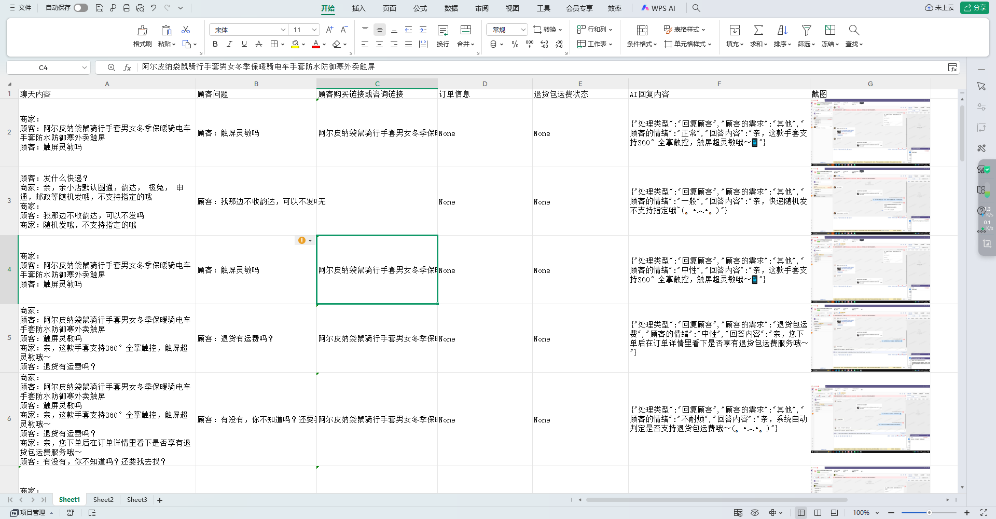Toggle underline formatting on
Image resolution: width=996 pixels, height=519 pixels.
pos(244,44)
